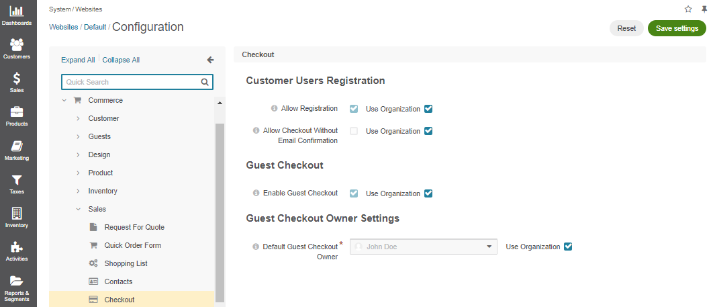Focus the Quick Search field
Image resolution: width=713 pixels, height=307 pixels.
(137, 82)
